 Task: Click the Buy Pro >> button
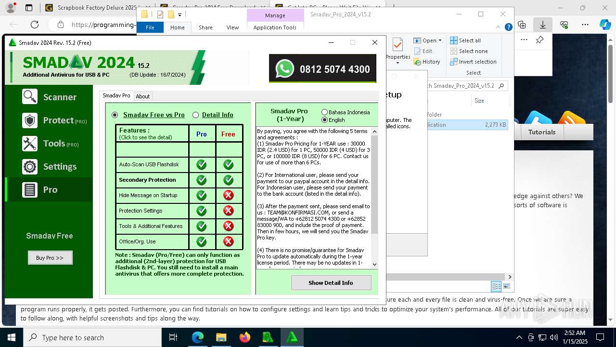50,258
